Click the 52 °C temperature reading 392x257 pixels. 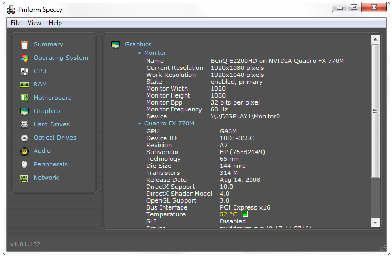[228, 214]
